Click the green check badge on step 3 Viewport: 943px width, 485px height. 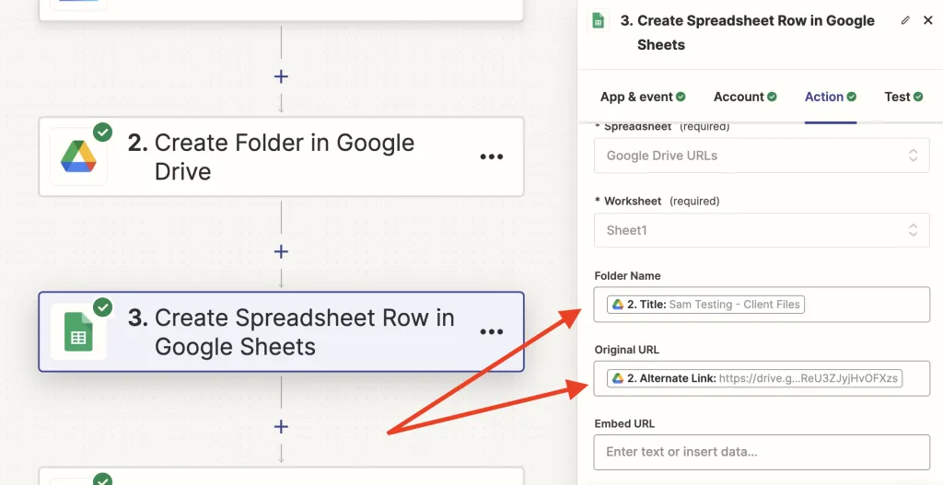(x=103, y=307)
